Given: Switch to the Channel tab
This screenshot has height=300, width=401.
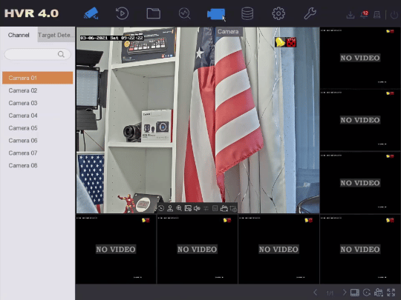Looking at the screenshot, I should [19, 35].
